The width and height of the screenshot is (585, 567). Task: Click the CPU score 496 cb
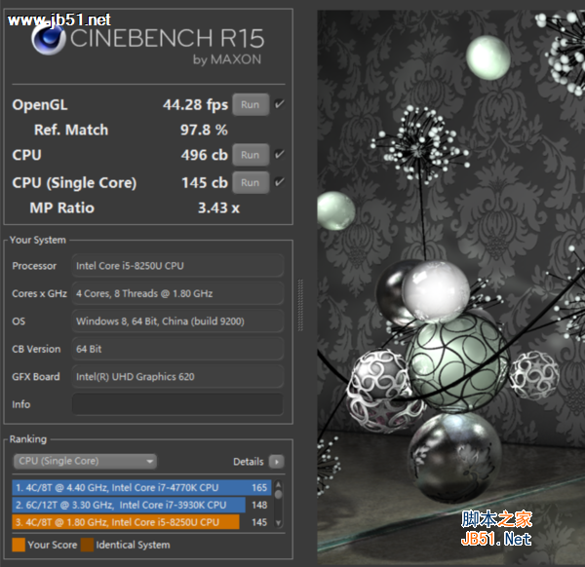(x=205, y=155)
